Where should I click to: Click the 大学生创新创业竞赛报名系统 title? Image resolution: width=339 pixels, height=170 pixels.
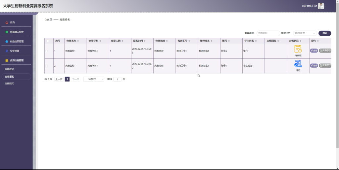click(x=28, y=6)
